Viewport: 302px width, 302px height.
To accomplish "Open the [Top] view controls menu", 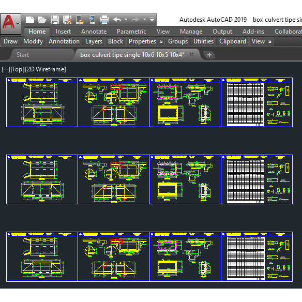I will (18, 69).
